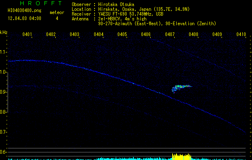Select the filename HI04030400.png
The width and height of the screenshot is (252, 160).
[x=24, y=11]
